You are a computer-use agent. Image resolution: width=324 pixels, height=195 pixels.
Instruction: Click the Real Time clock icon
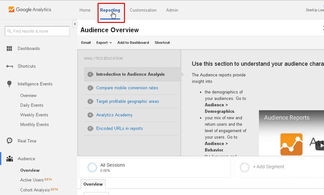pos(10,141)
